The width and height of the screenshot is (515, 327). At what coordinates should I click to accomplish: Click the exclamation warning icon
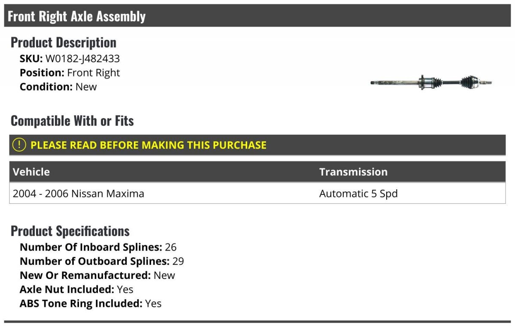click(x=19, y=145)
